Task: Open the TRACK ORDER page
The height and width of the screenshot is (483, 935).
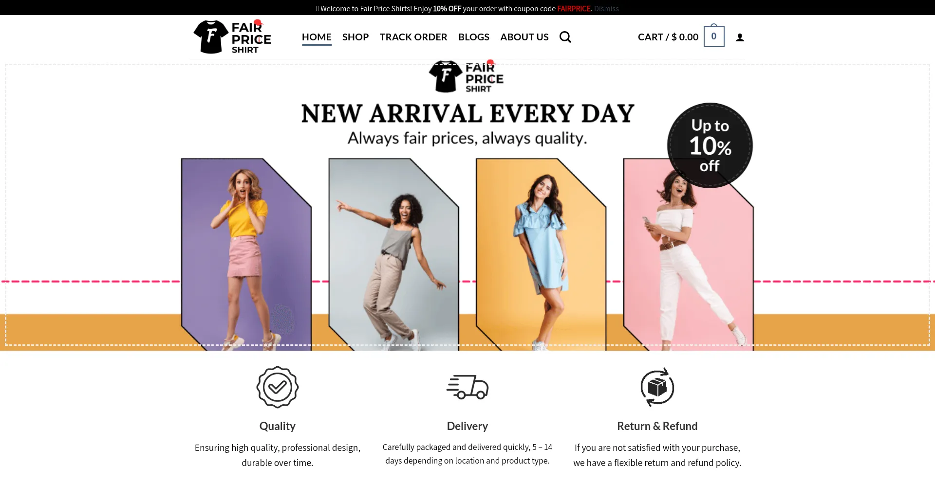Action: 413,37
